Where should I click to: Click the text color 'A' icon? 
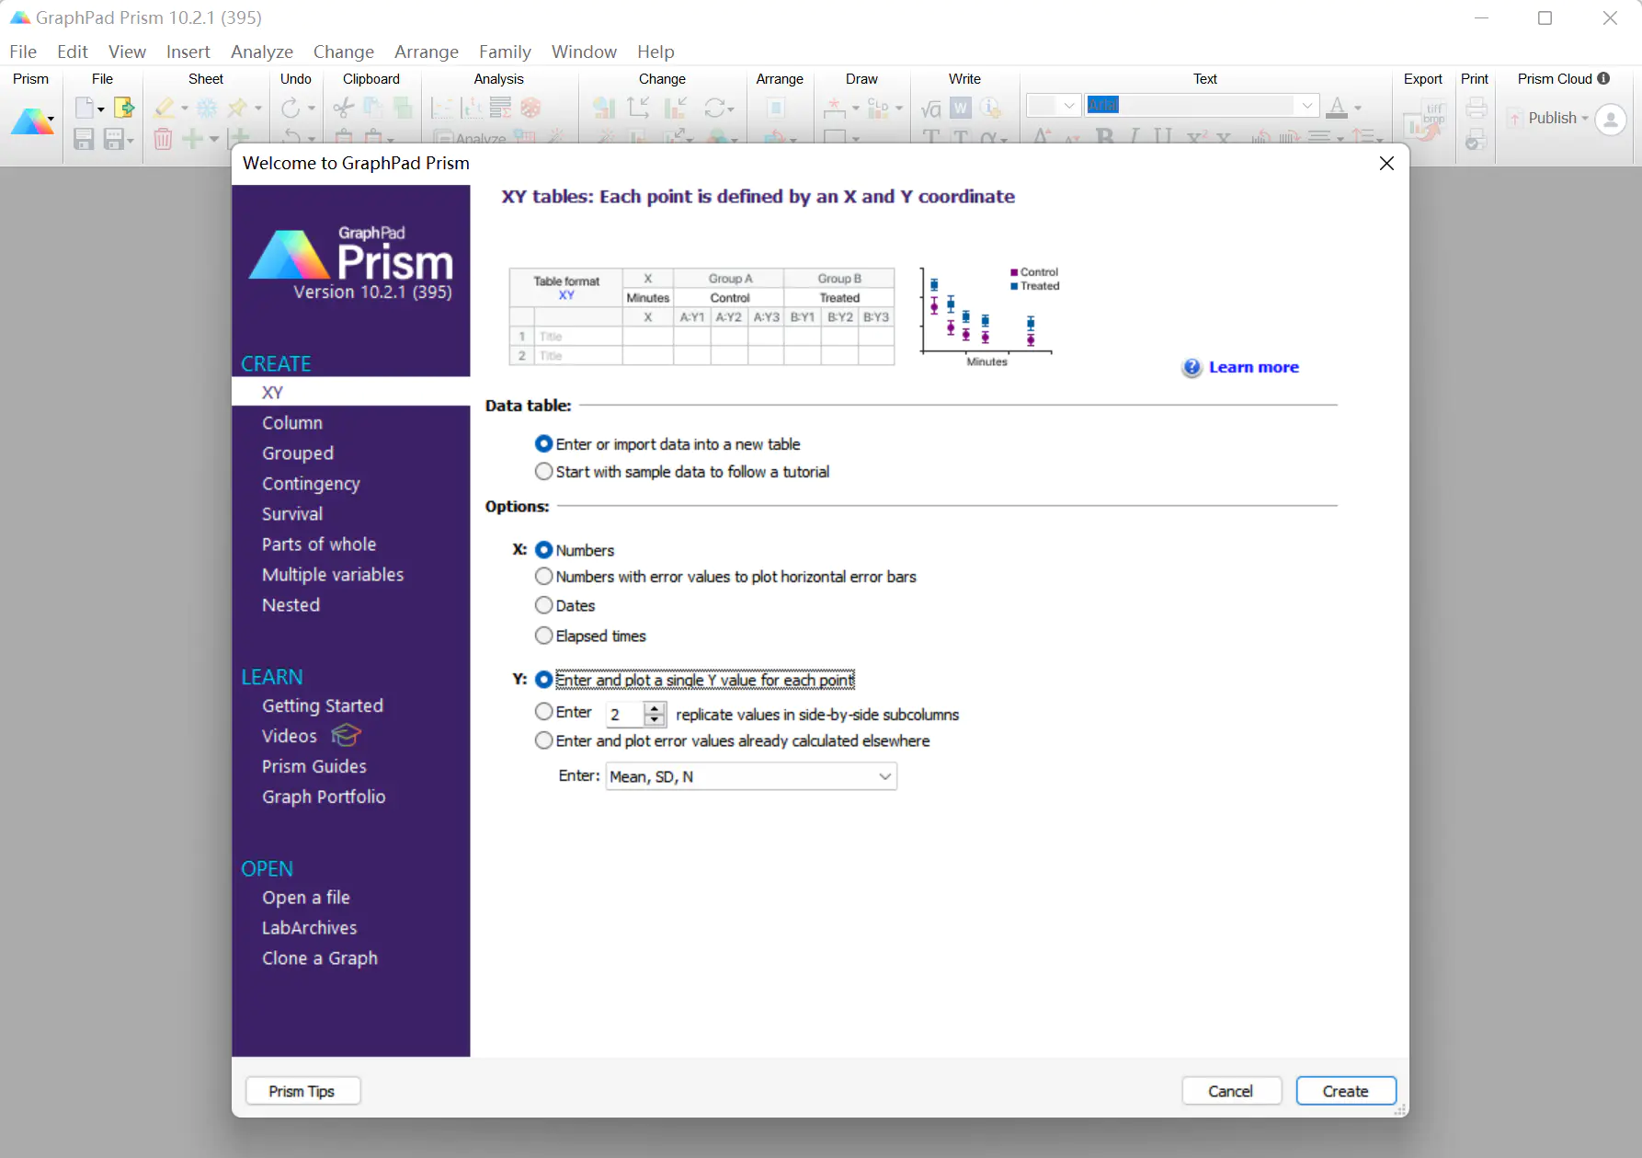tap(1337, 108)
